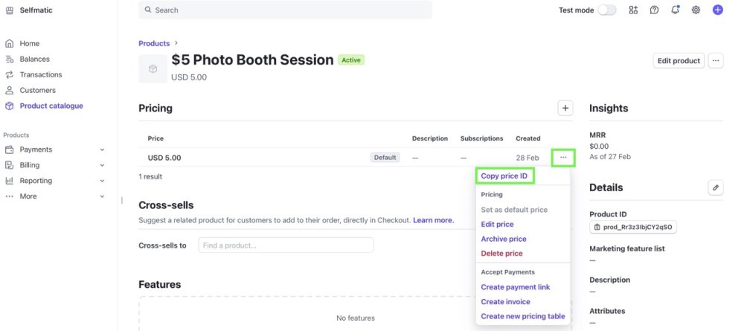The width and height of the screenshot is (744, 331).
Task: Copy the product ID prod_Rr3z3lbjCY2qSO
Action: tap(633, 227)
